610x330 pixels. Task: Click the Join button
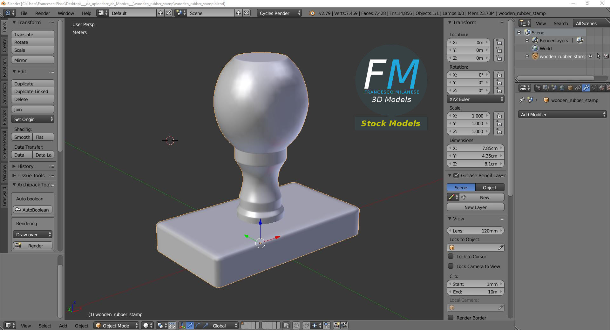[x=33, y=109]
